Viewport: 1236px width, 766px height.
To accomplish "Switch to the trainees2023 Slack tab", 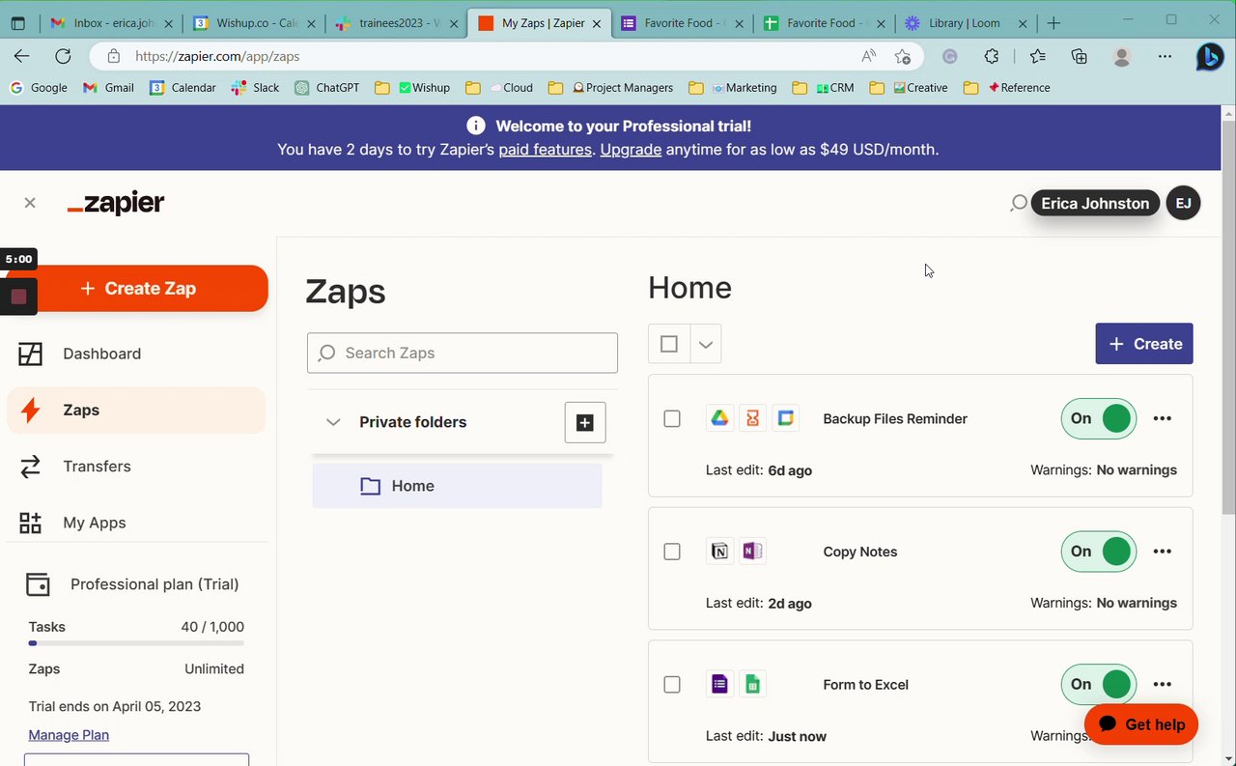I will click(396, 23).
